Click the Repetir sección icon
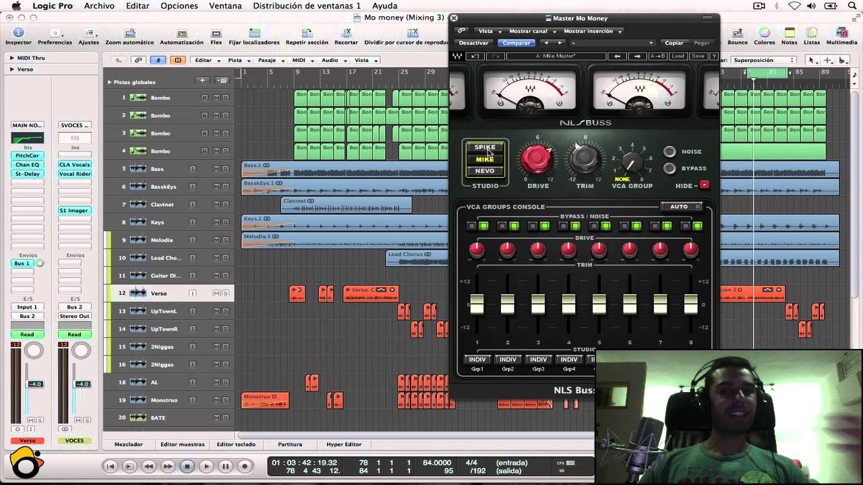 (307, 36)
